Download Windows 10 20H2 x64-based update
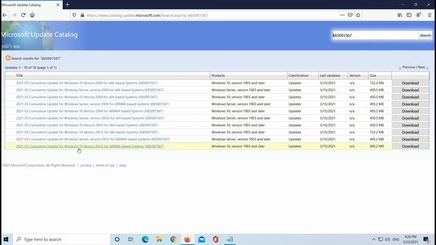 pos(410,125)
